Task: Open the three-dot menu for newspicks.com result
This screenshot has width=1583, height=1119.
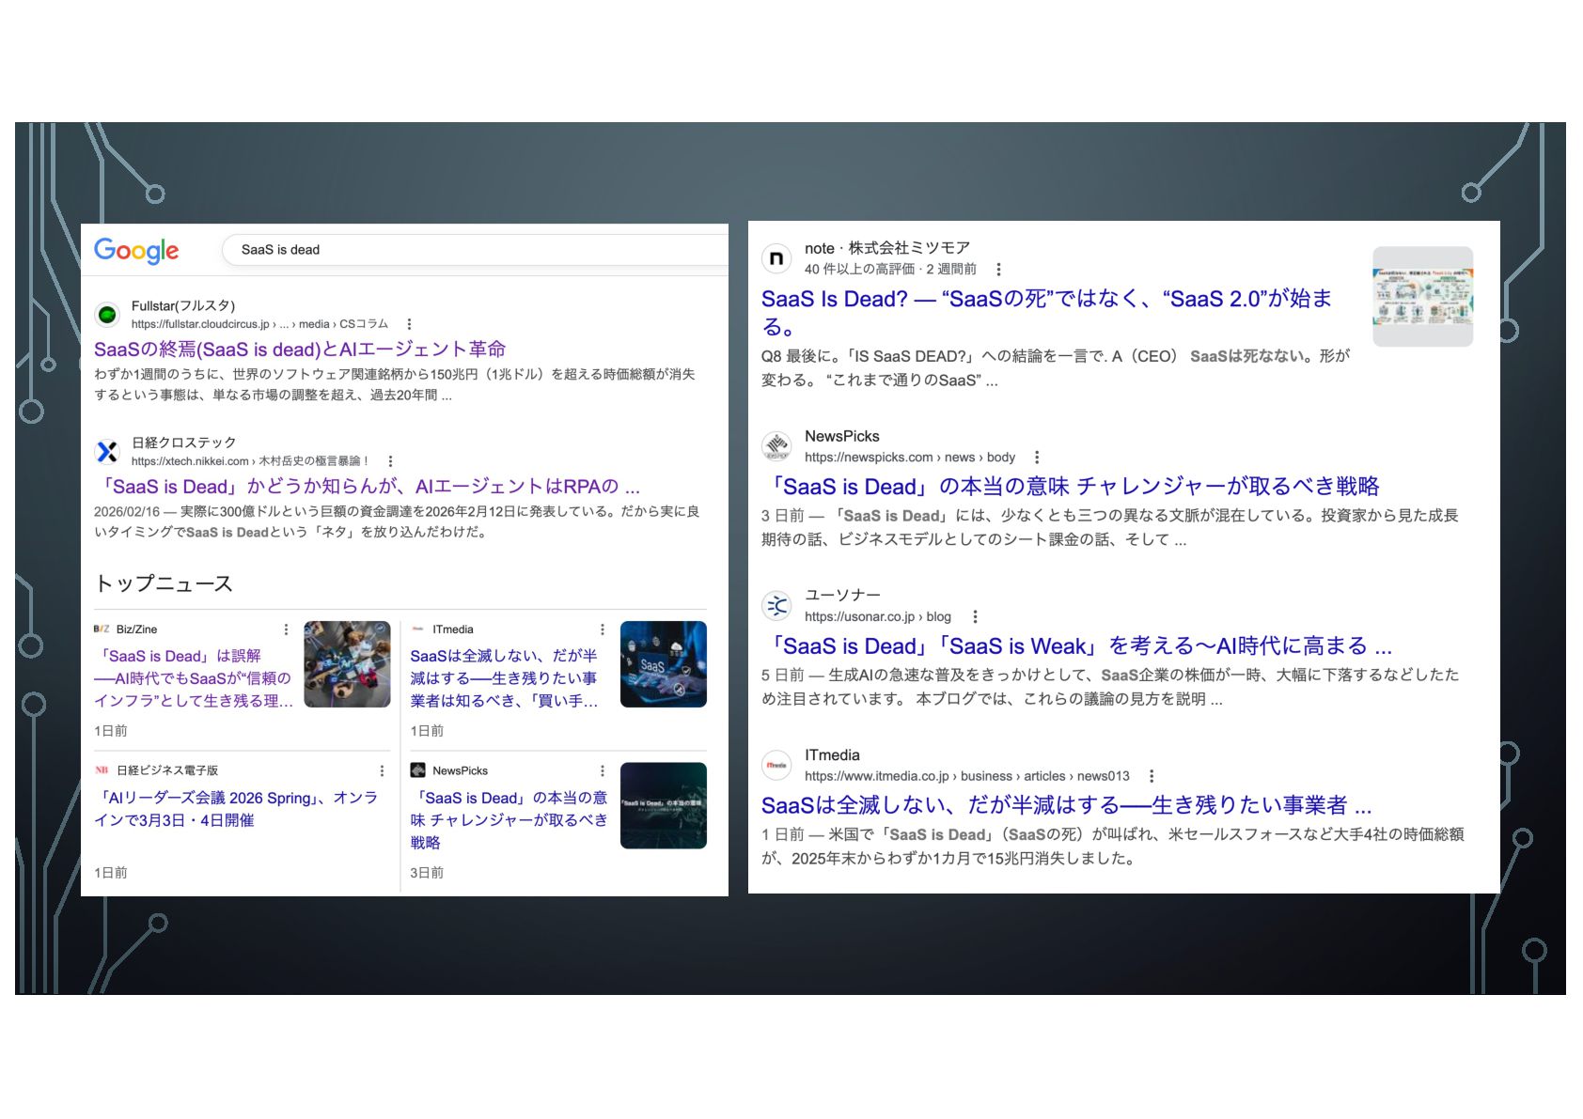Action: (1037, 458)
